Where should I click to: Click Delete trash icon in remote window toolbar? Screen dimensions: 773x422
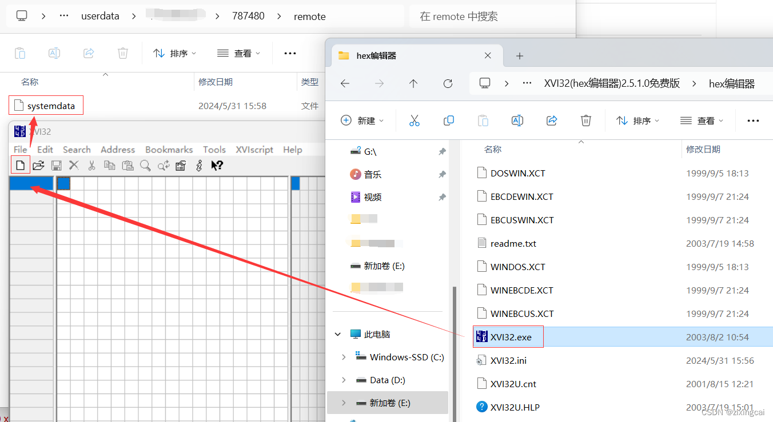tap(123, 53)
